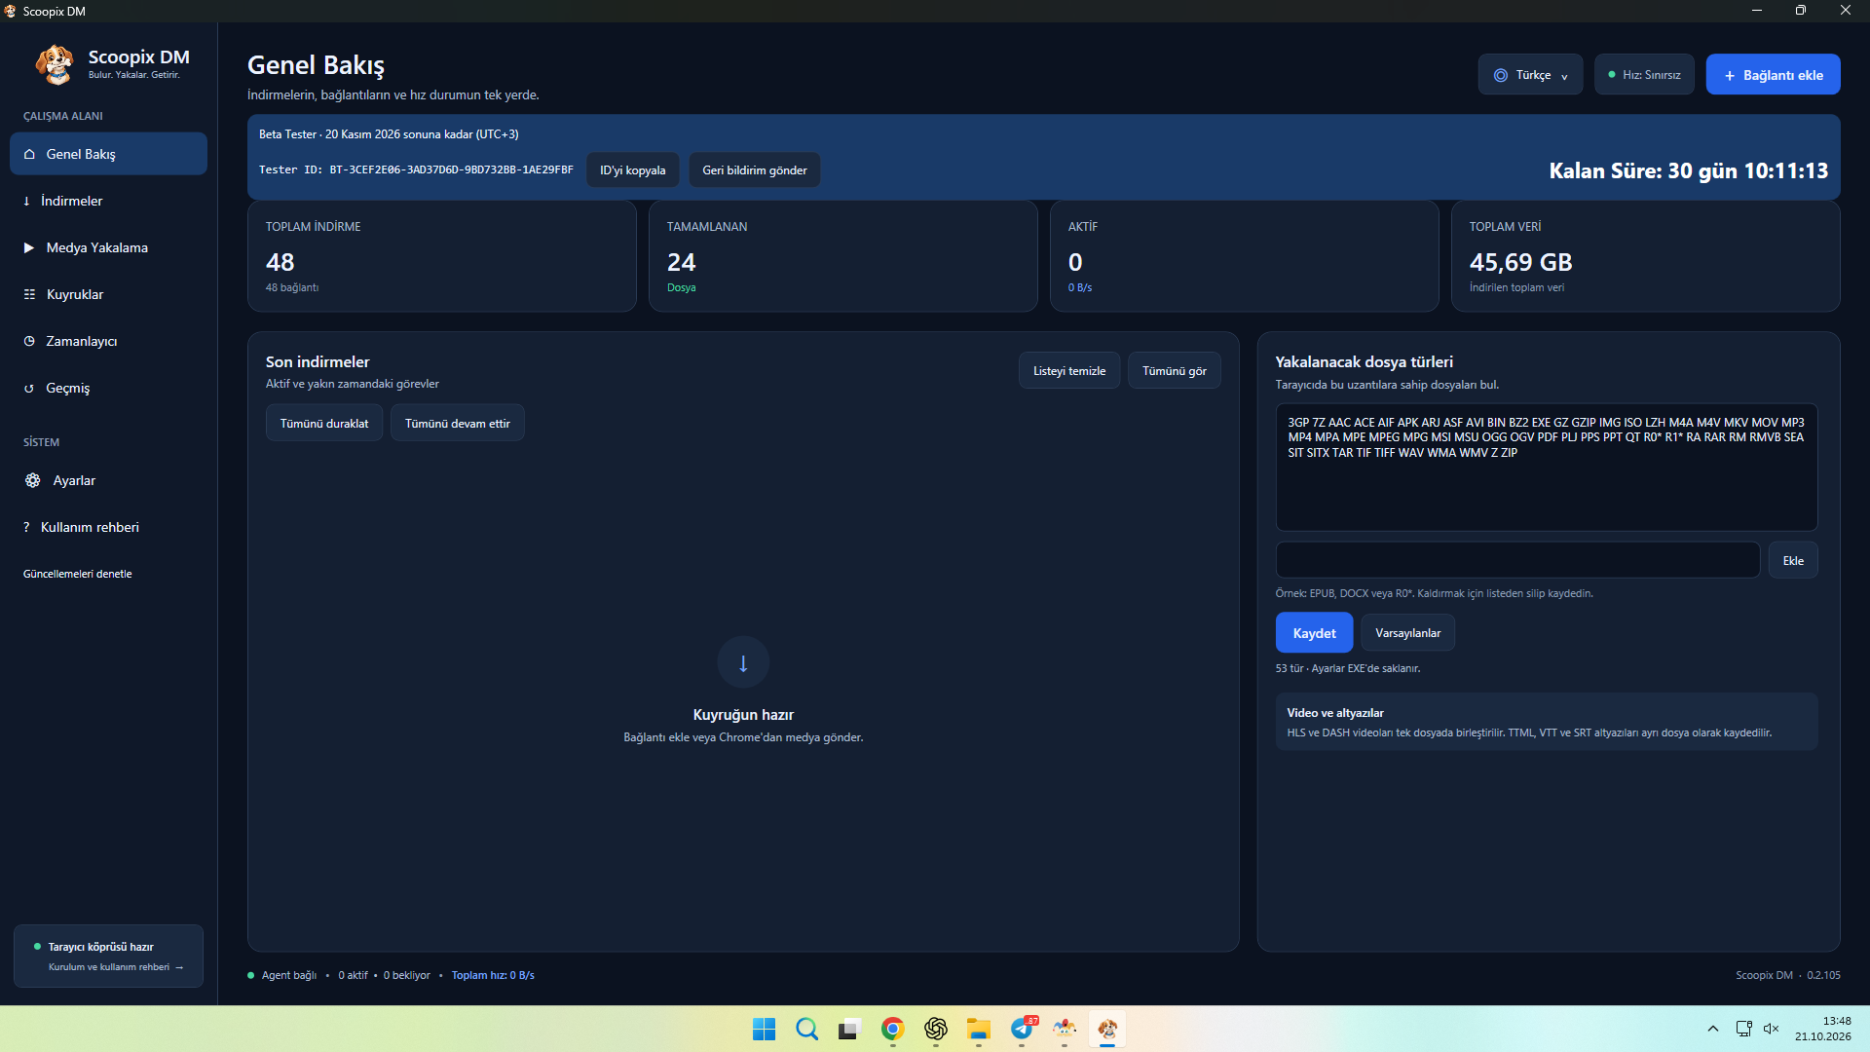Show hidden system tray icons
Viewport: 1870px width, 1052px height.
coord(1712,1029)
